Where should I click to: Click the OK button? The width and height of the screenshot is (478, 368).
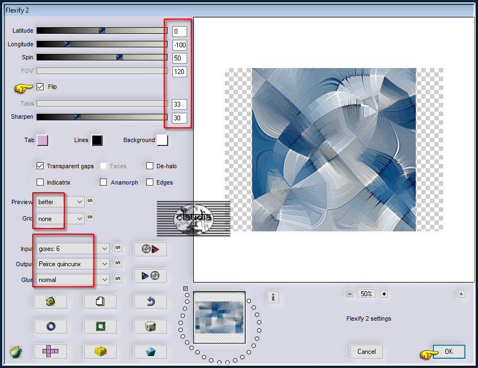coord(449,352)
